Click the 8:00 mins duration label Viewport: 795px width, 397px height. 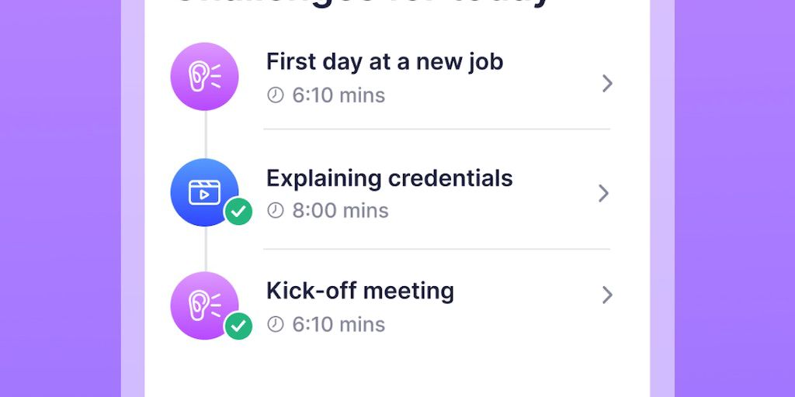(340, 210)
